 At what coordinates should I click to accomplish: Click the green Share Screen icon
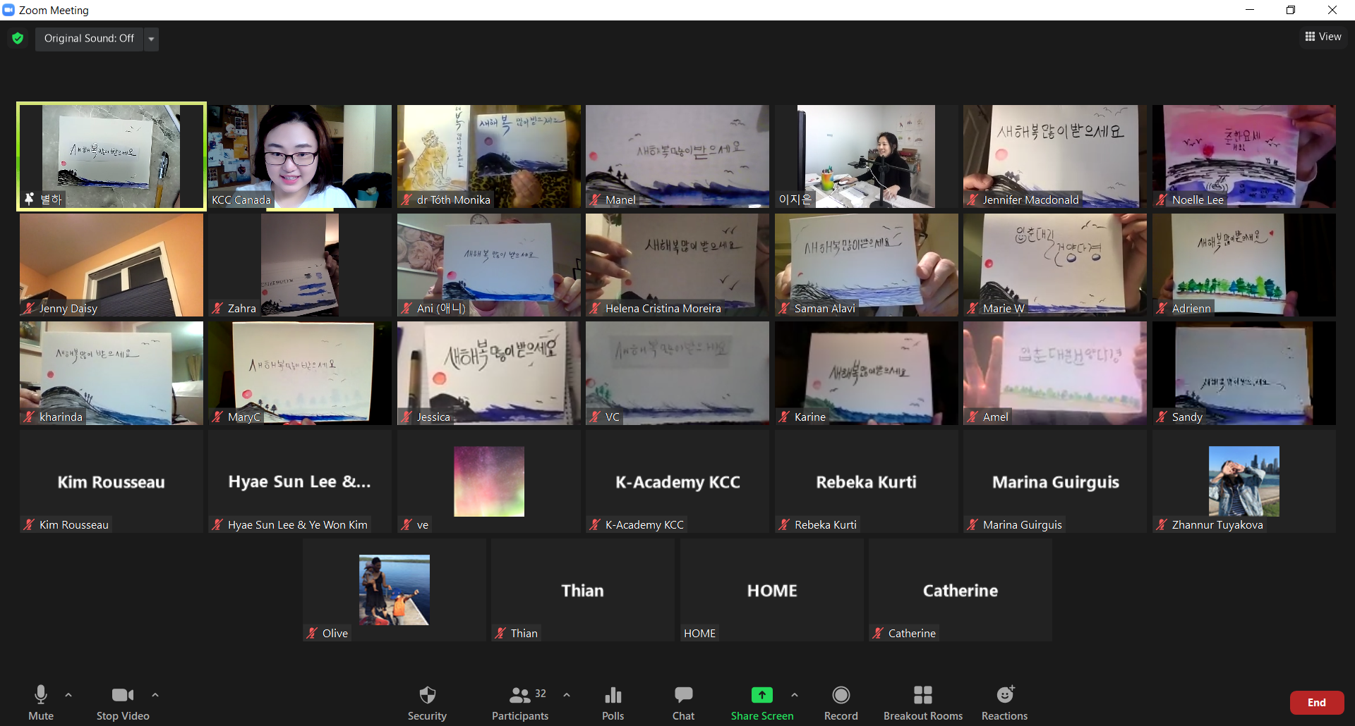[761, 695]
